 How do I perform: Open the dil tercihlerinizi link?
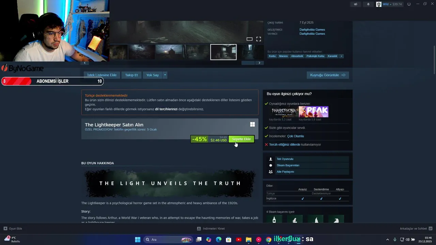166,109
